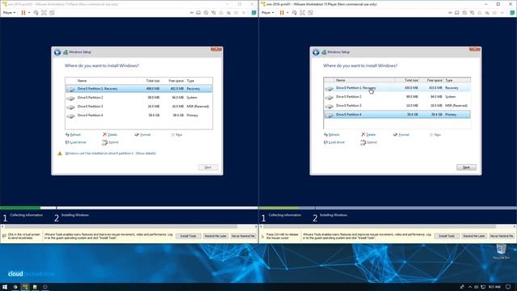Click Load driver in pvm01 setup dialog
This screenshot has width=517, height=291.
[334, 142]
